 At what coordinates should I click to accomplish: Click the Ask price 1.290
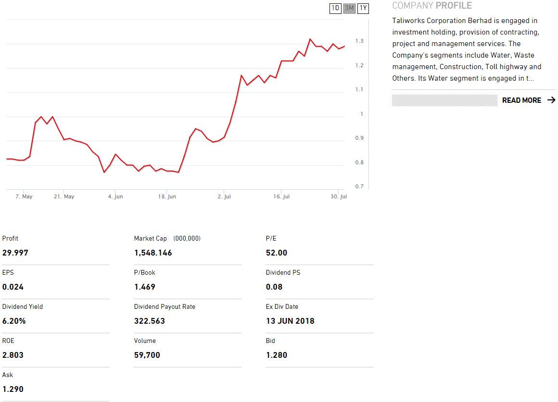tap(13, 390)
